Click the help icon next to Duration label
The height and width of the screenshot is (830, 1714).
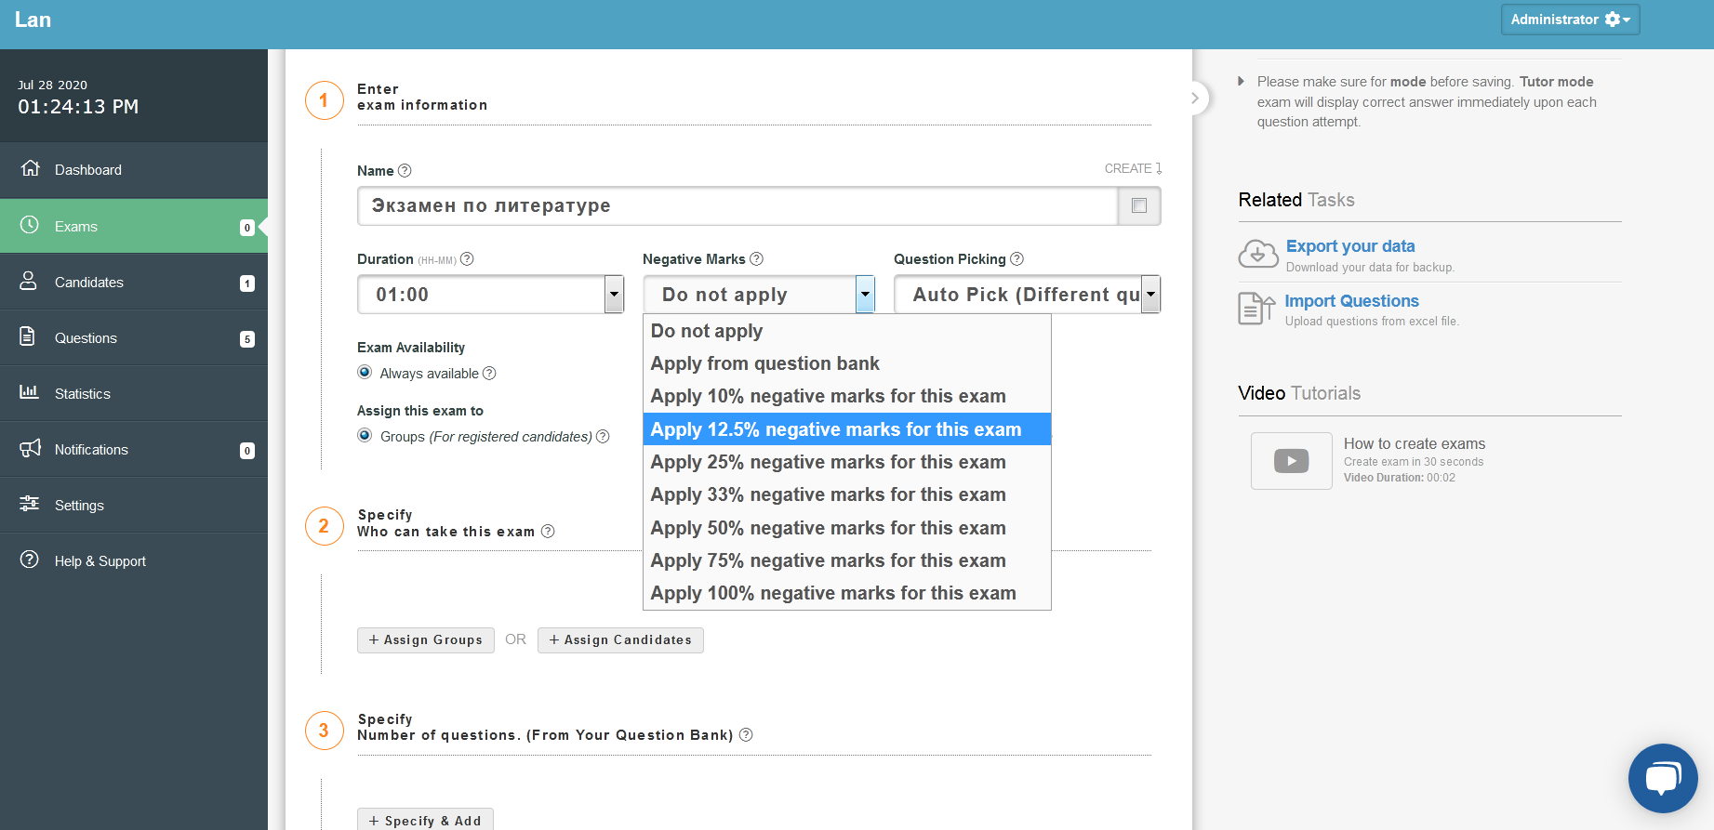point(467,259)
